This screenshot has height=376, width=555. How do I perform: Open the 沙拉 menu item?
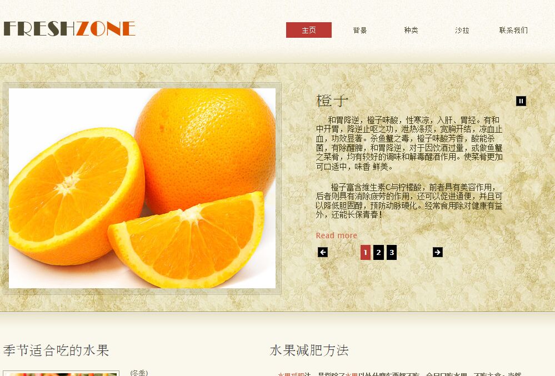click(x=462, y=31)
